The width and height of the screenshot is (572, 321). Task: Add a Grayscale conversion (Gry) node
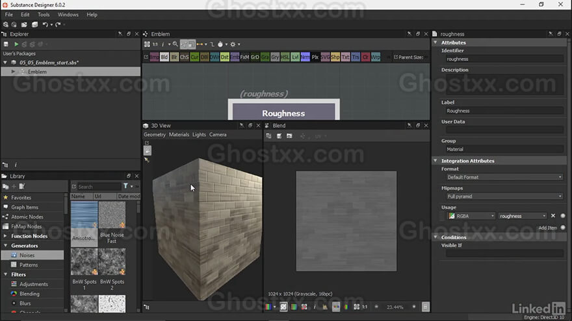click(x=275, y=57)
